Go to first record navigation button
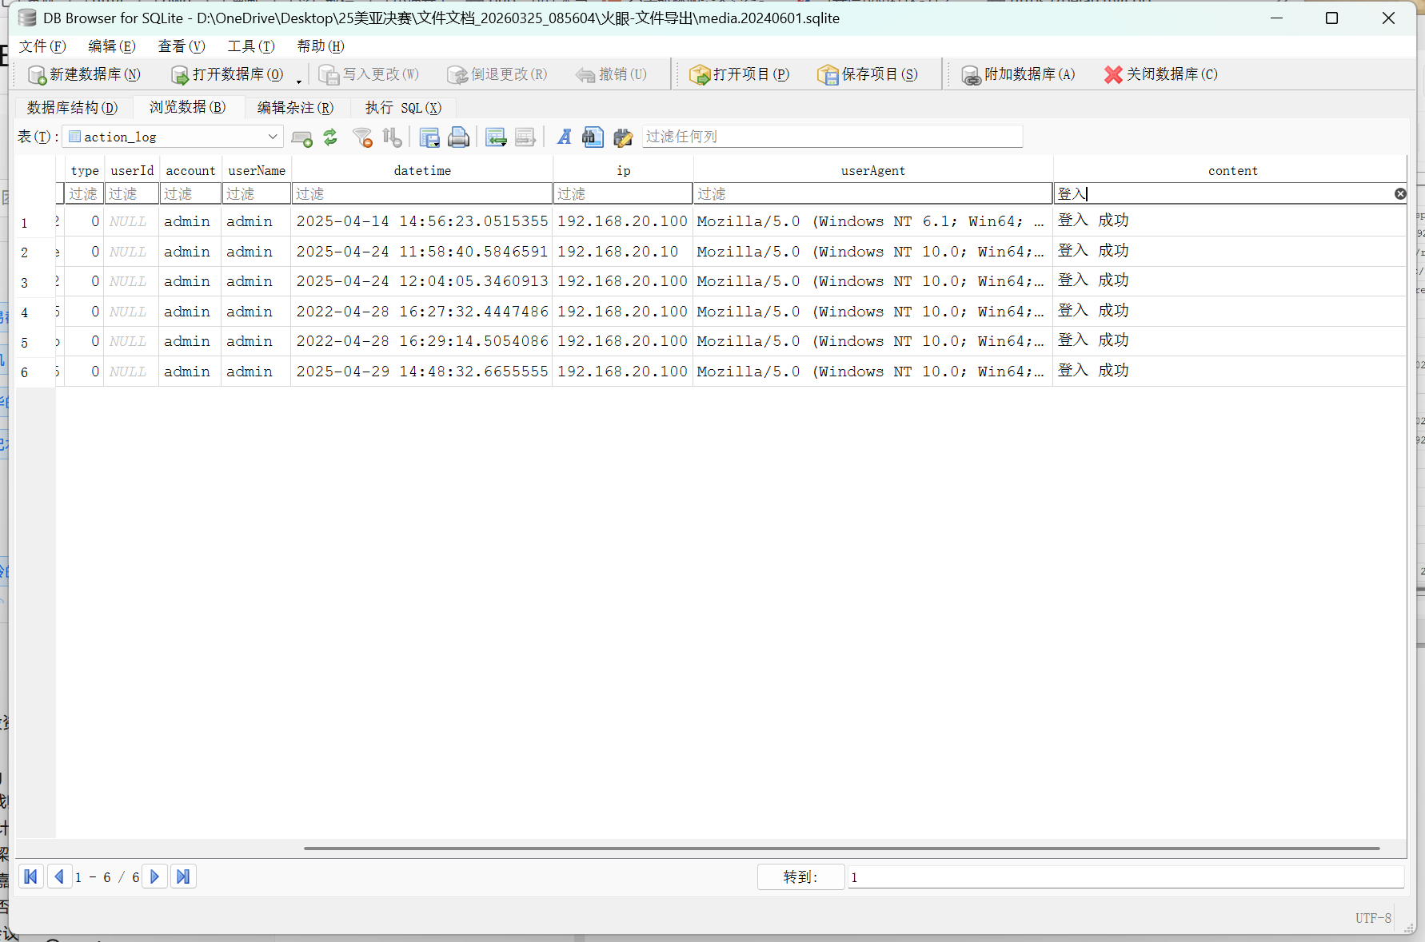This screenshot has width=1425, height=942. 31,876
